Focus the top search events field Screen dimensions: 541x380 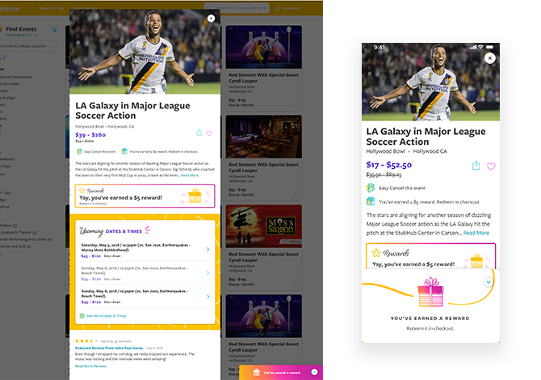[x=237, y=7]
